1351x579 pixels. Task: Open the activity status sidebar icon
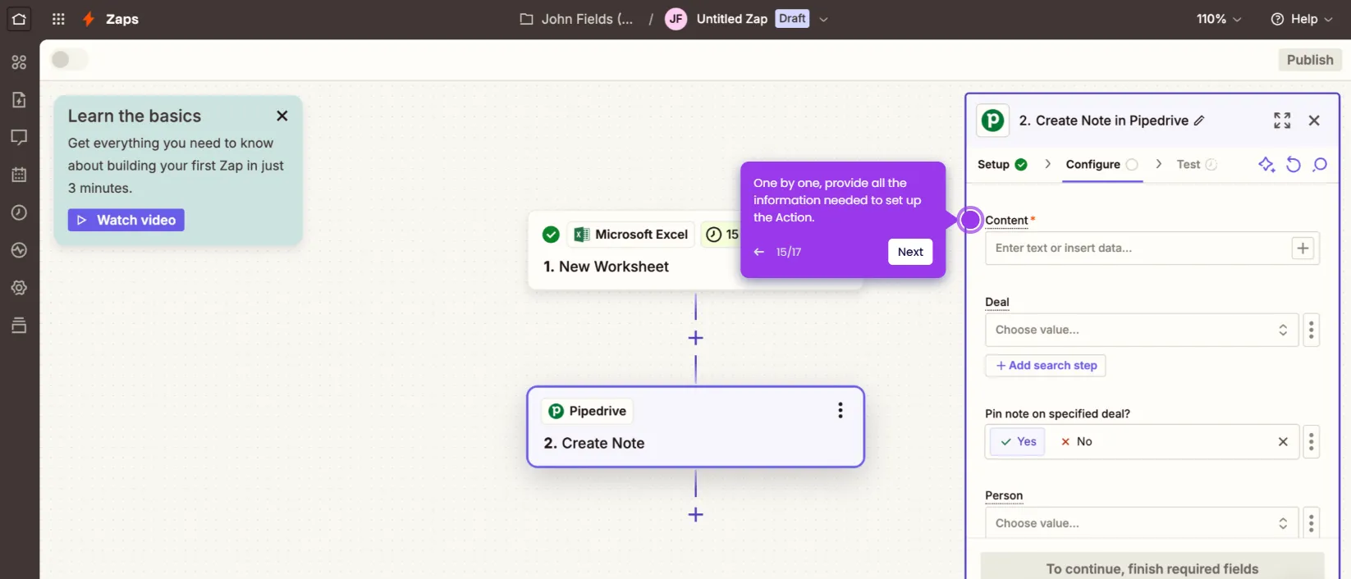19,250
